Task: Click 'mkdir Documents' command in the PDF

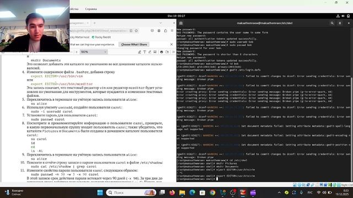Action: pos(46,60)
